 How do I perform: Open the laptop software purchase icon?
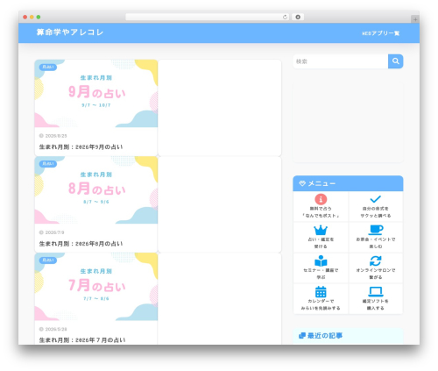(376, 291)
